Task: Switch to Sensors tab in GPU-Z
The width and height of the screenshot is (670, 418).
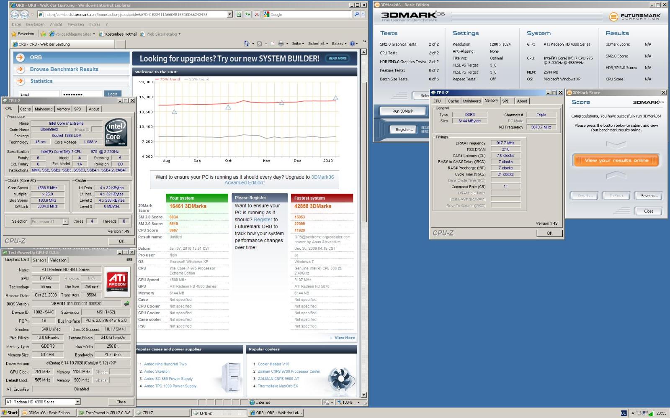Action: 40,260
